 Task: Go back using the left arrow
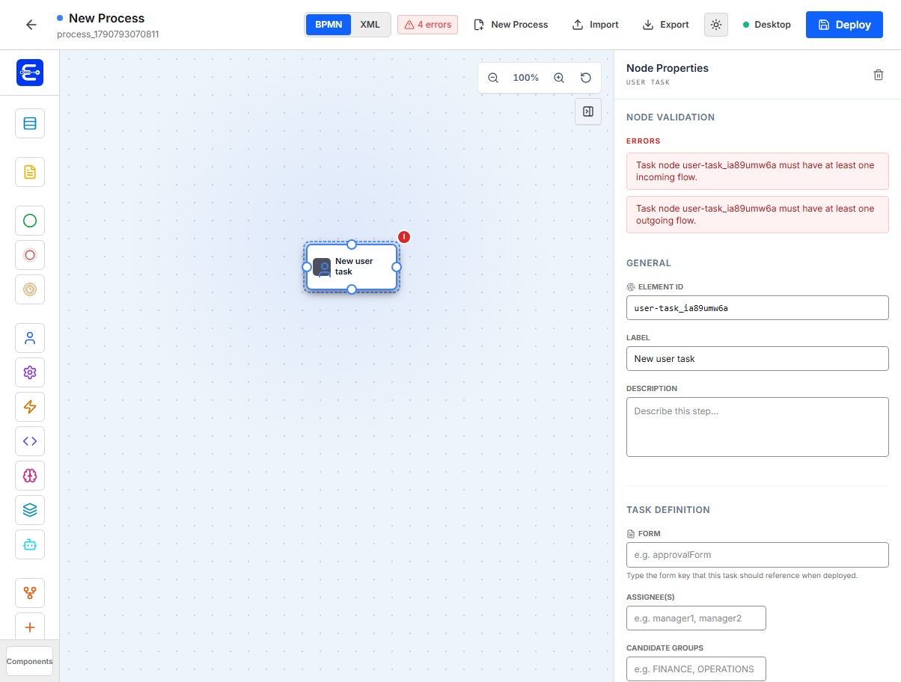click(x=31, y=25)
